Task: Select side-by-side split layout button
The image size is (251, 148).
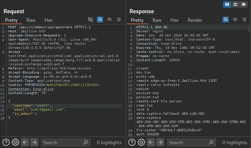Action: [x=227, y=4]
